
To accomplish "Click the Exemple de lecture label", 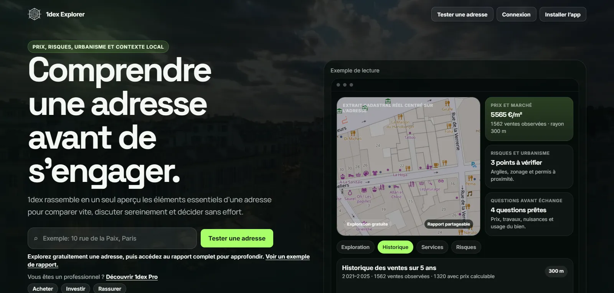I will pos(355,70).
